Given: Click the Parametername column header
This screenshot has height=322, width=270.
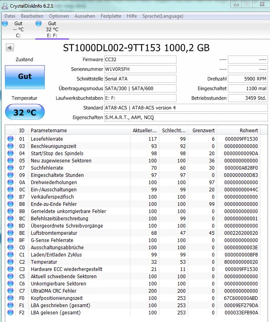Looking at the screenshot, I should [x=79, y=130].
